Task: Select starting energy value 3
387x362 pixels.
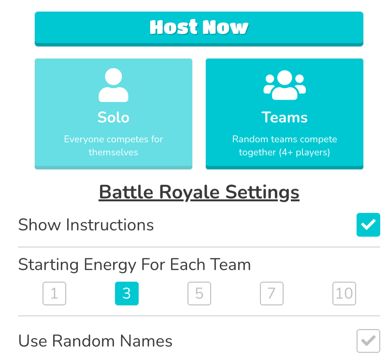Action: point(127,294)
